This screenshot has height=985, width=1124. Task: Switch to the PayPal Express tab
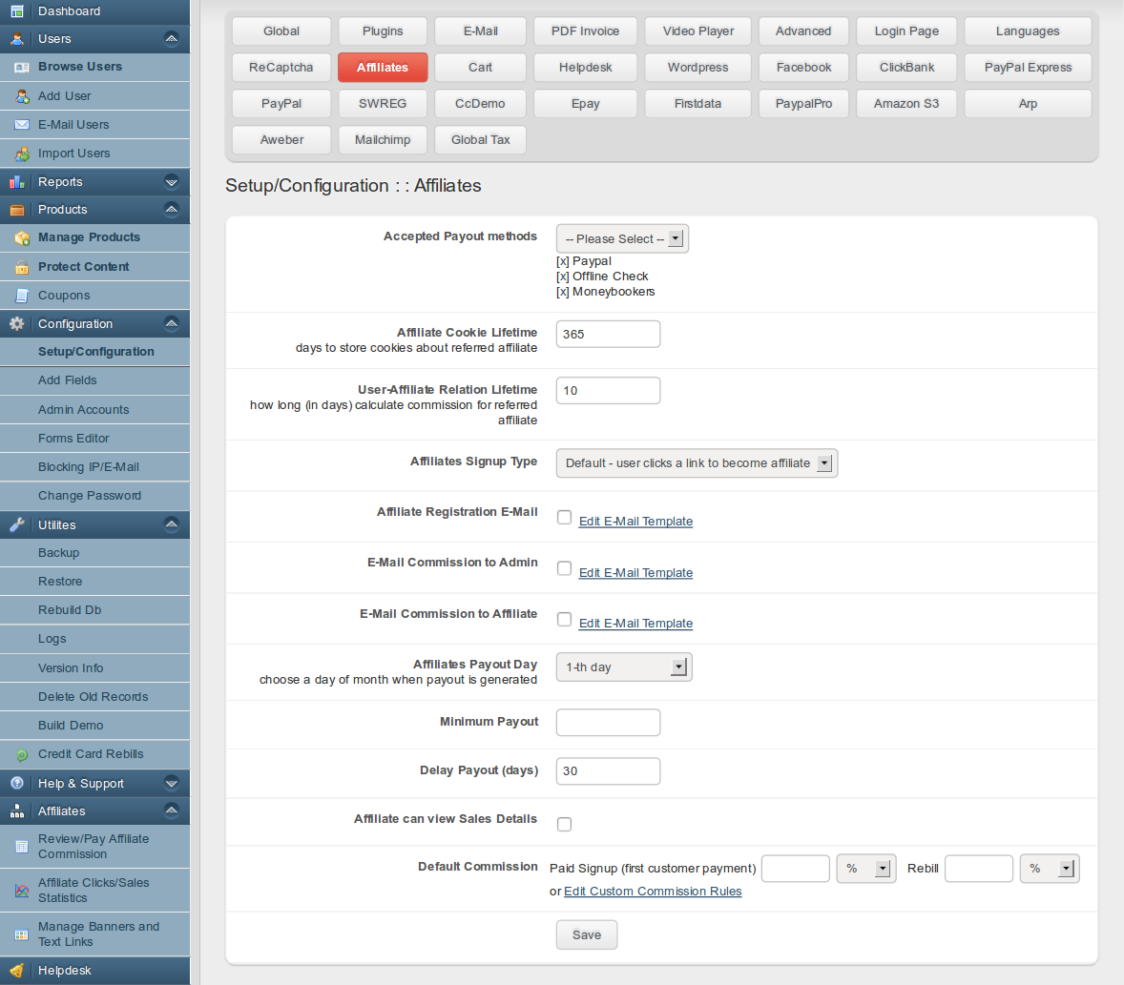pyautogui.click(x=1028, y=68)
